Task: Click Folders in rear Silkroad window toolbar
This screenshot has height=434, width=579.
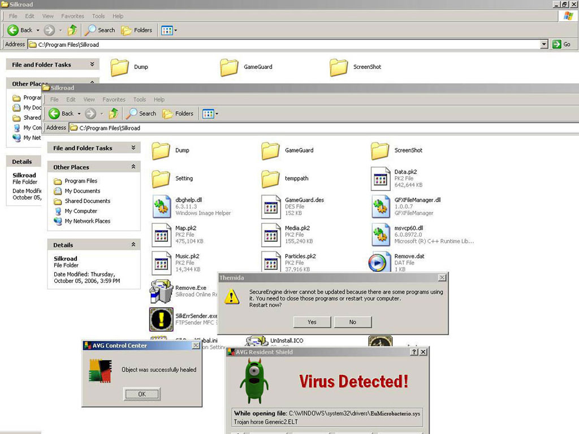Action: (x=137, y=31)
